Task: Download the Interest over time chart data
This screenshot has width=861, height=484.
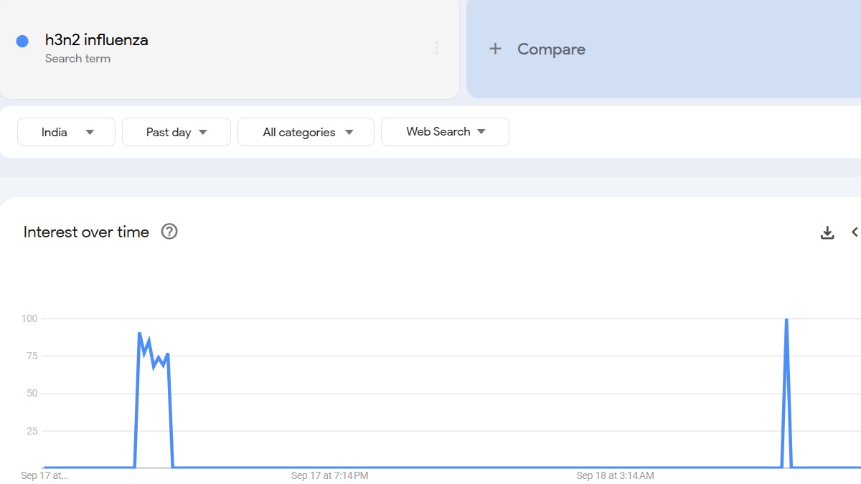Action: (x=827, y=232)
